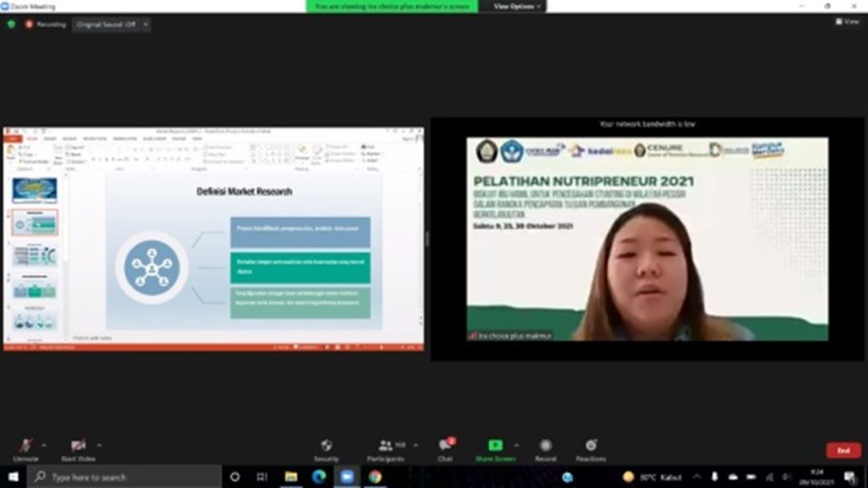The image size is (868, 488).
Task: Toggle the Original Sound: Off button
Action: (x=111, y=25)
